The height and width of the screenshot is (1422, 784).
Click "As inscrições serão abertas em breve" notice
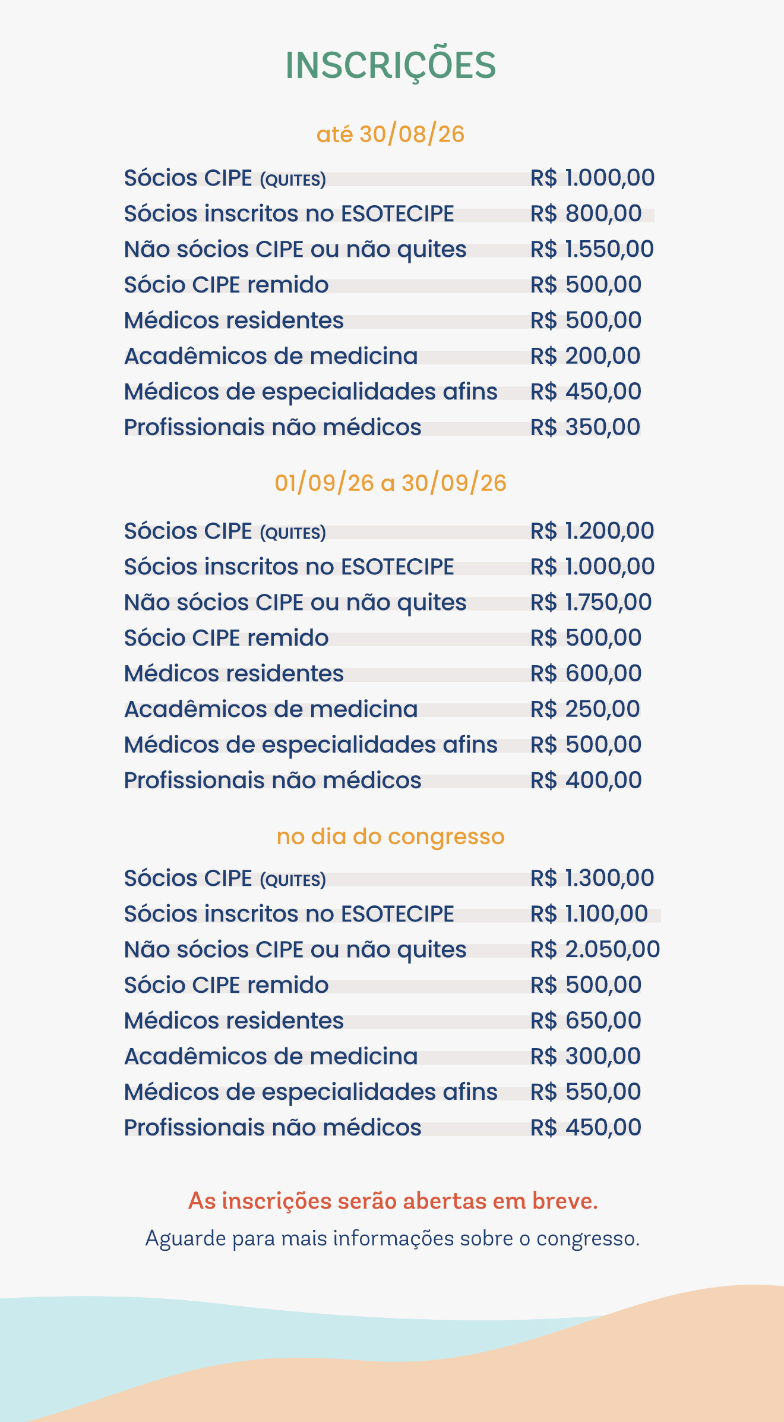click(x=393, y=1201)
